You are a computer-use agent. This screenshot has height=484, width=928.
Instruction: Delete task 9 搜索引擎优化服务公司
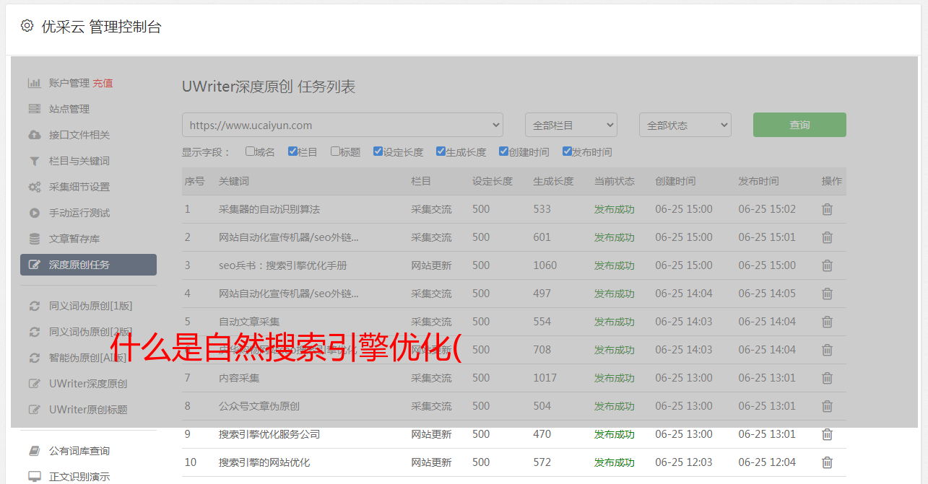(x=828, y=434)
